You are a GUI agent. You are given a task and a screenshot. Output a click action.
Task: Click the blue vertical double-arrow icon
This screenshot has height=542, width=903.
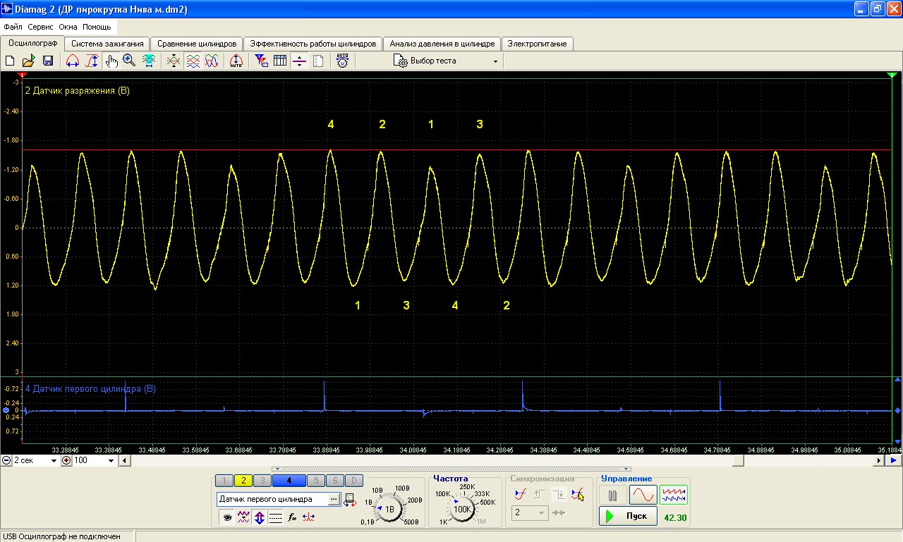coord(260,517)
